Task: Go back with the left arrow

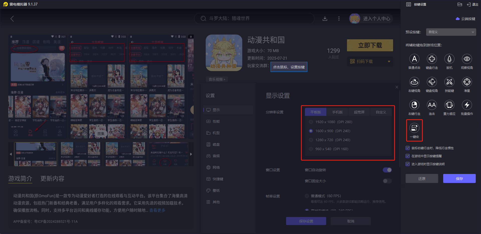Action: click(12, 19)
